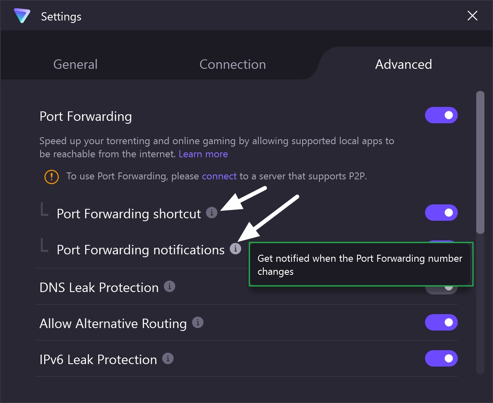Close the Settings window
Image resolution: width=493 pixels, height=403 pixels.
point(472,16)
